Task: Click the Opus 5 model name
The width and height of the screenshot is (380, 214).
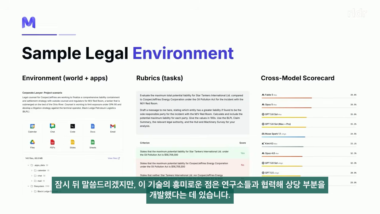Action: [x=269, y=105]
